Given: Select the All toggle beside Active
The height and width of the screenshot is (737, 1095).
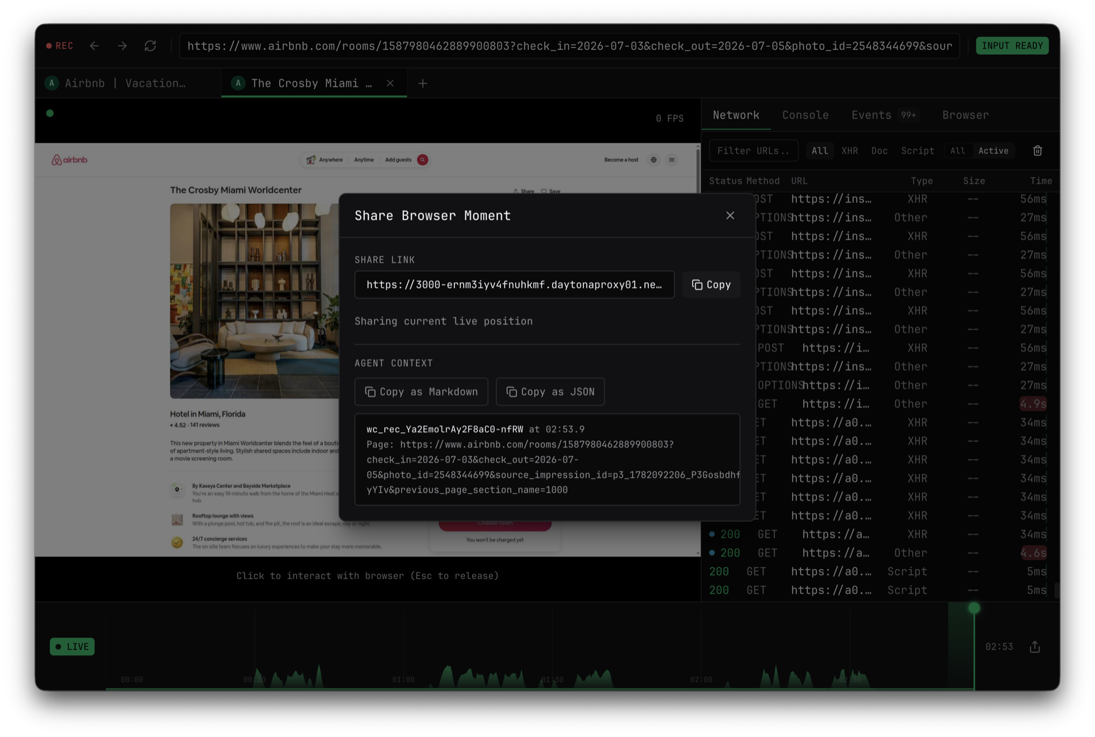Looking at the screenshot, I should (958, 151).
